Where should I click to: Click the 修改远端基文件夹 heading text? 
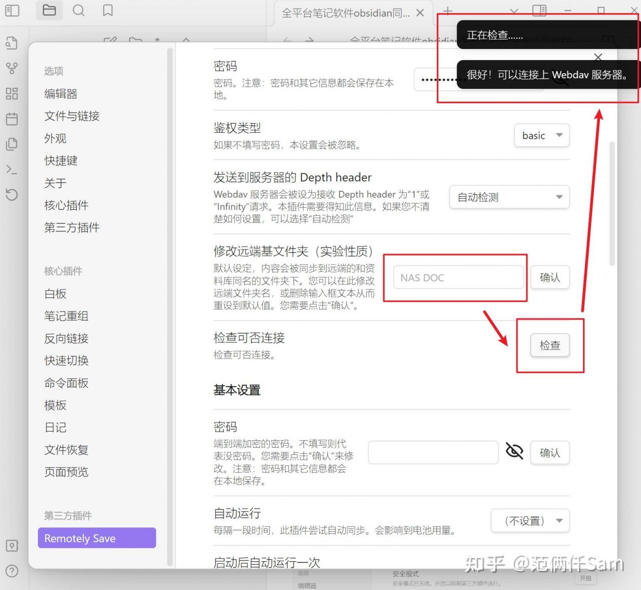point(293,251)
